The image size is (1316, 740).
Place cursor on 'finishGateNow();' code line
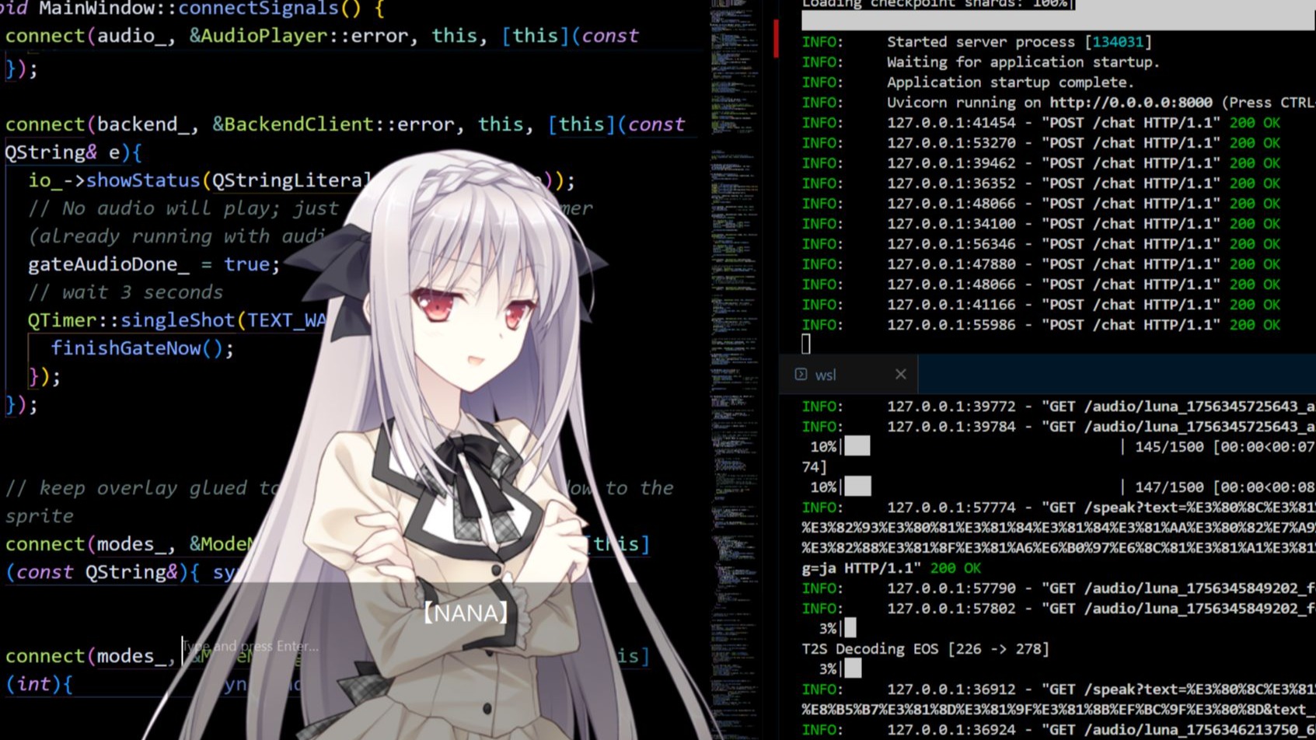(x=142, y=348)
